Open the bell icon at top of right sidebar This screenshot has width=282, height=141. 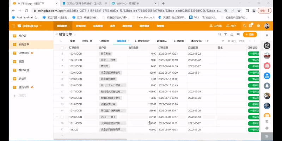267,36
